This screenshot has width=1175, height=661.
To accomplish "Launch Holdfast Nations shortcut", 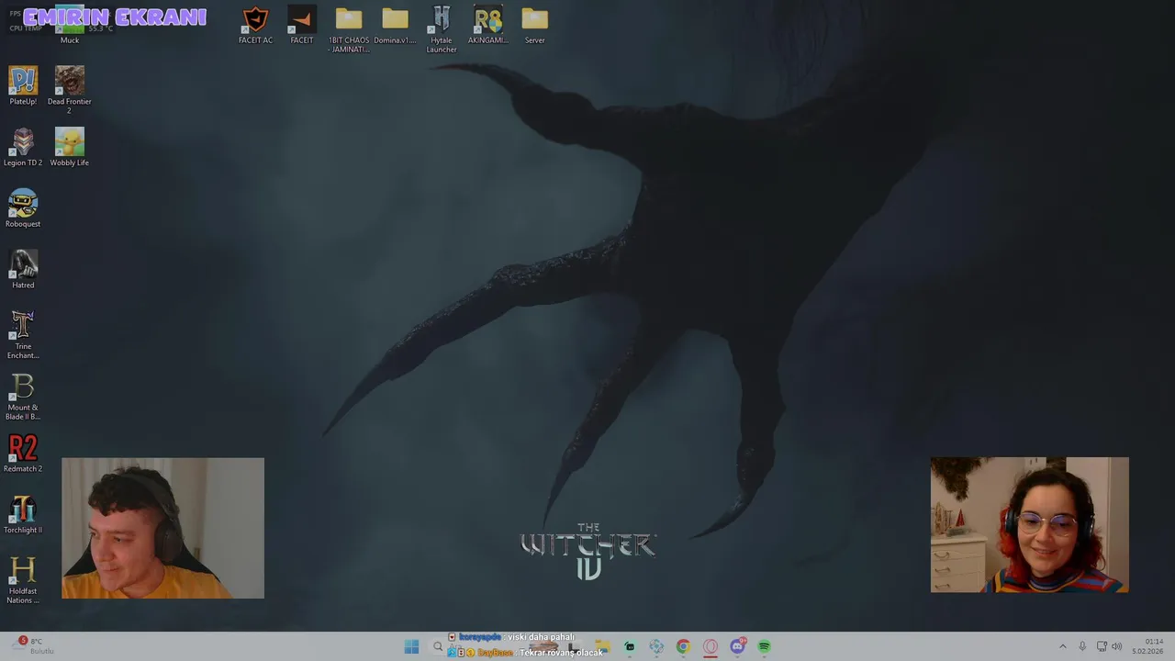I will 23,580.
